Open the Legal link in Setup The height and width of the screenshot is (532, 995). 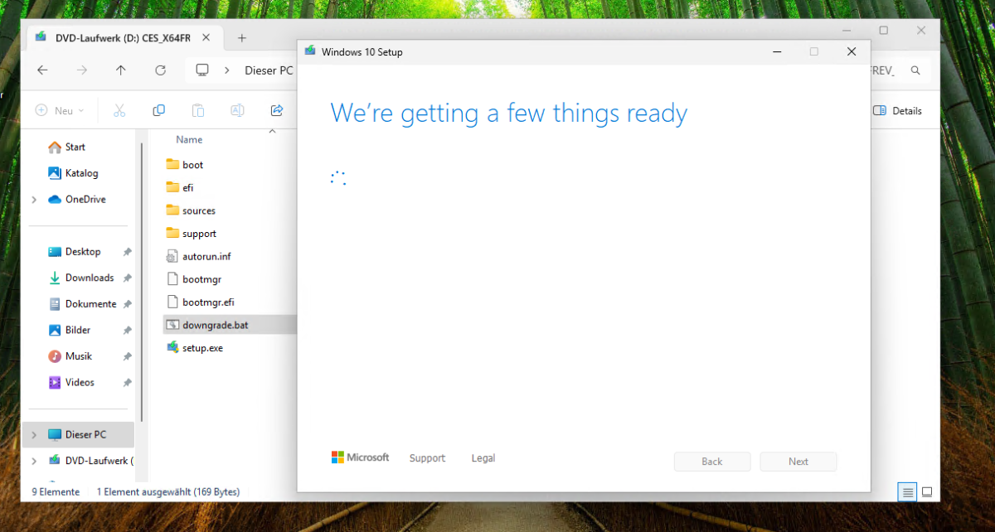[483, 458]
